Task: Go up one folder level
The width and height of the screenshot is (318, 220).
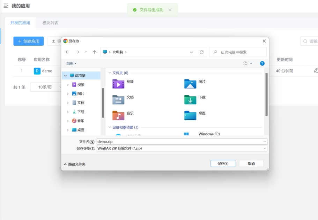Action: click(95, 52)
